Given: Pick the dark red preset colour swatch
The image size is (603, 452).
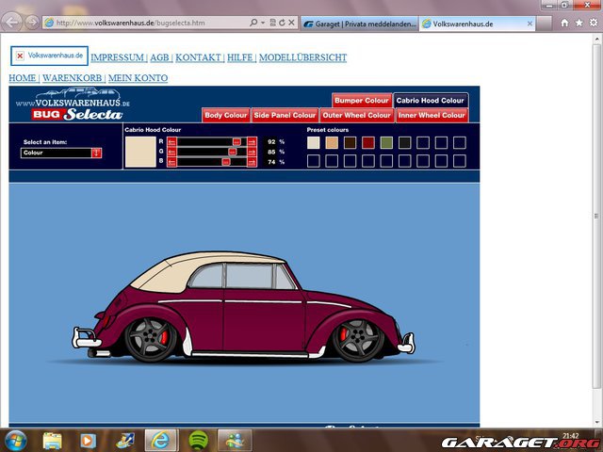Looking at the screenshot, I should (368, 142).
